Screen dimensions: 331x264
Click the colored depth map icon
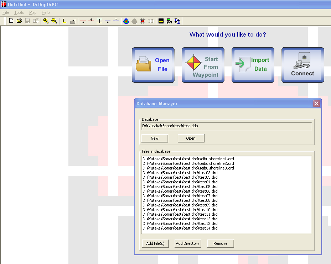126,21
